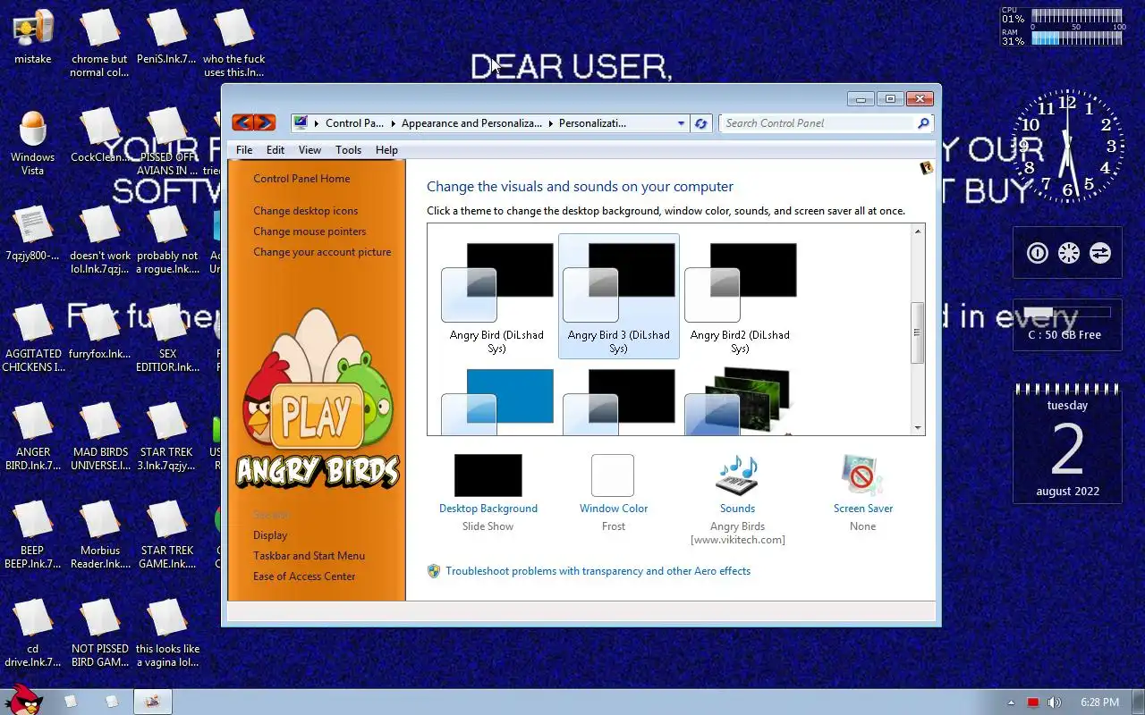
Task: Open Control Panel Home link
Action: (x=301, y=179)
